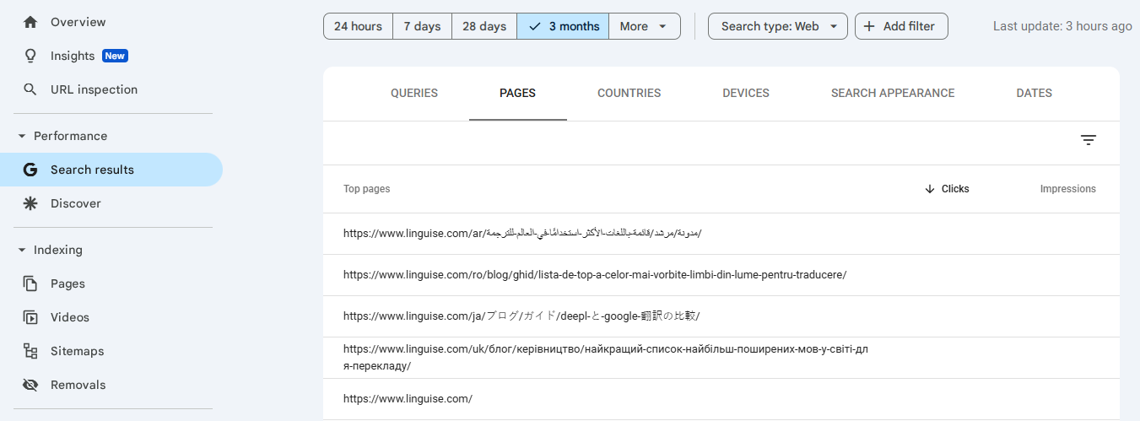Open the Overview home icon

tap(30, 22)
